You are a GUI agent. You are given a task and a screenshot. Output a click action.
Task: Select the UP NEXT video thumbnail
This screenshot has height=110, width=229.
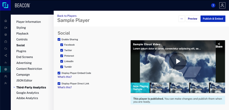pos(160,88)
